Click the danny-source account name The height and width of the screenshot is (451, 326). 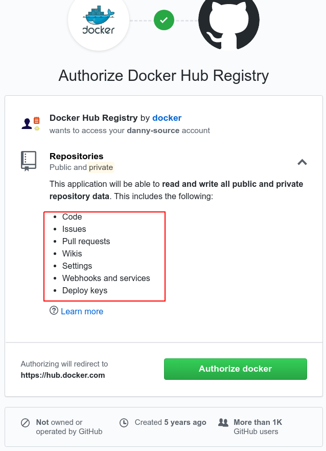point(154,130)
